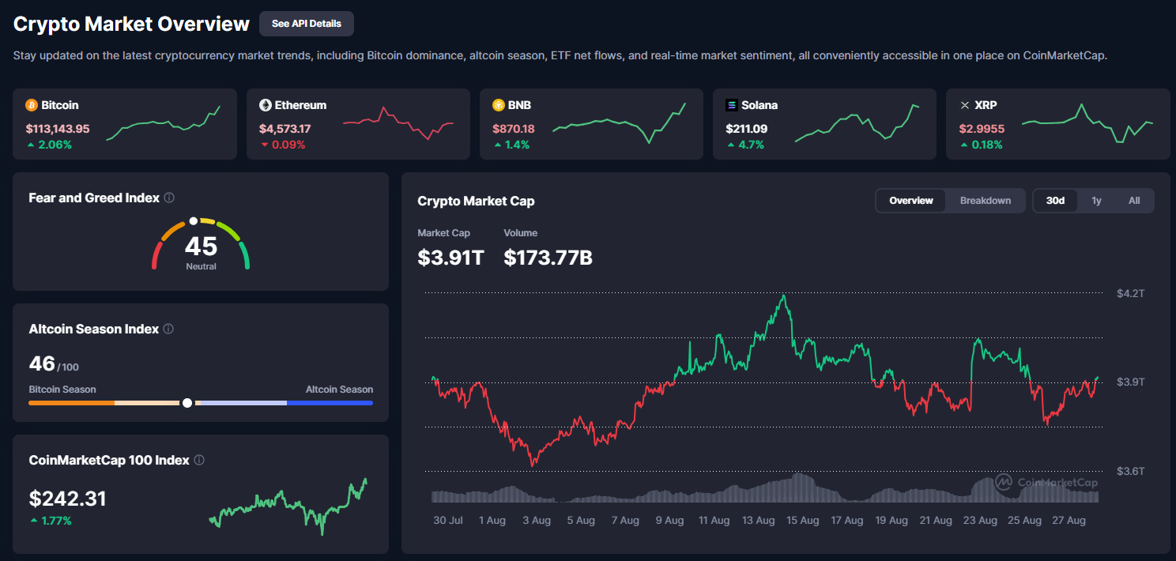
Task: Switch chart to Breakdown view
Action: tap(985, 201)
